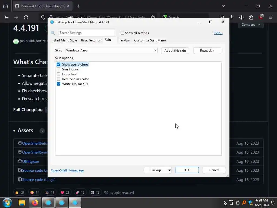The height and width of the screenshot is (208, 277).
Task: Click the Firefox forward arrow
Action: 16,17
